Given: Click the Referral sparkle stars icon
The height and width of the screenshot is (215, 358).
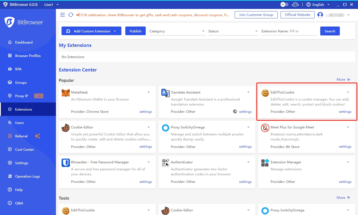Looking at the screenshot, I should (37, 136).
